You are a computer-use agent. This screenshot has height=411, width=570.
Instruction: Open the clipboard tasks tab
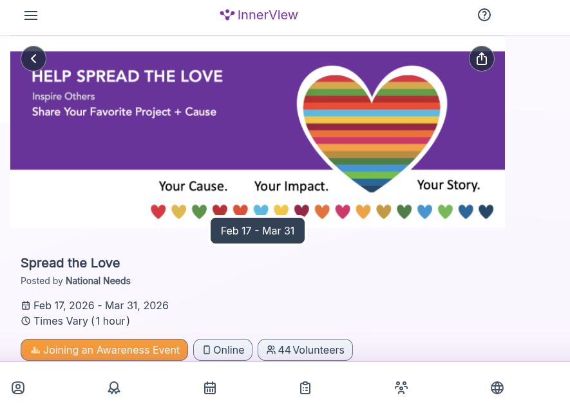point(305,388)
